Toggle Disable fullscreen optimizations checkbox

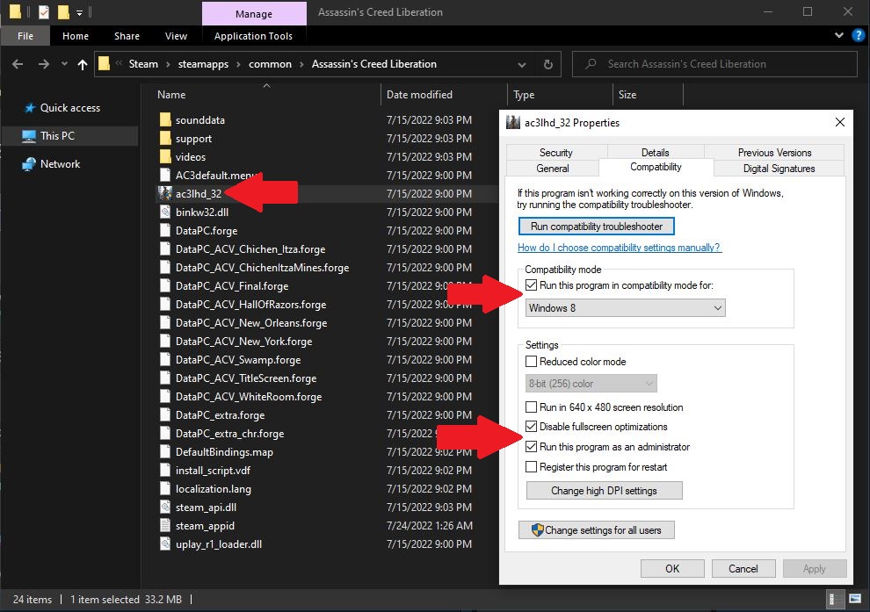point(531,427)
